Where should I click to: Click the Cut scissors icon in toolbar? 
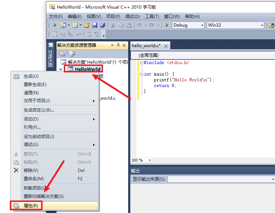point(113,25)
